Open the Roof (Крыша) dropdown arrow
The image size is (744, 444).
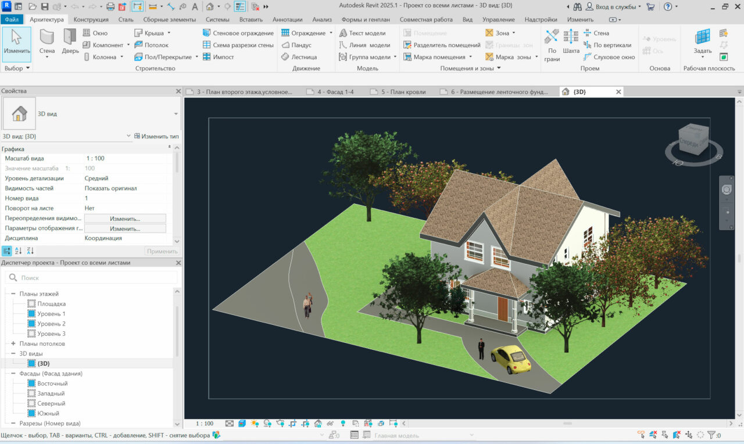tap(169, 33)
